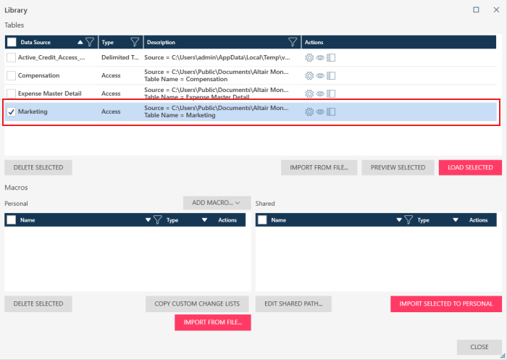This screenshot has width=507, height=360.
Task: Preview Compensation table with eye icon
Action: (320, 75)
